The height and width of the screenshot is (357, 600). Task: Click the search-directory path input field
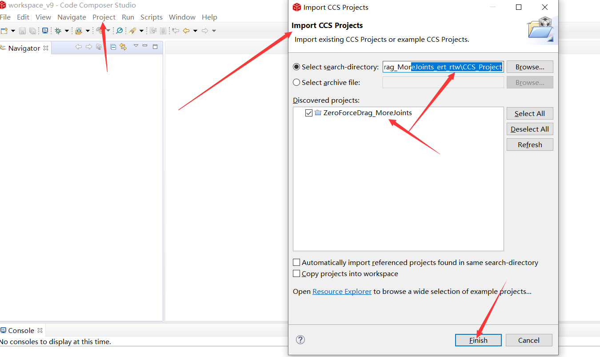443,67
